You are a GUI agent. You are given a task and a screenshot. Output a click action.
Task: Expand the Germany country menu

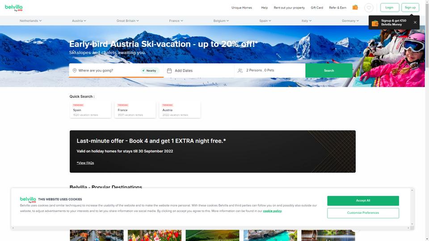[x=350, y=21]
